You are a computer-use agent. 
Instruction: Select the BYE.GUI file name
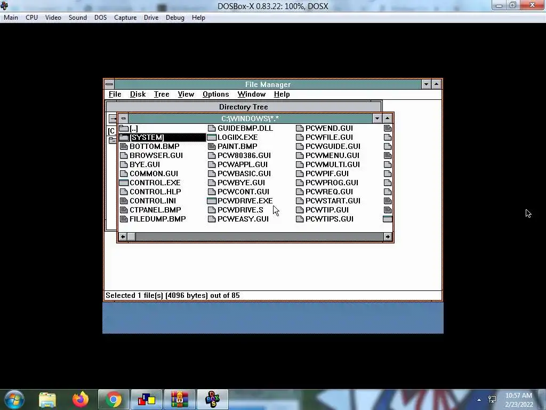(x=145, y=164)
